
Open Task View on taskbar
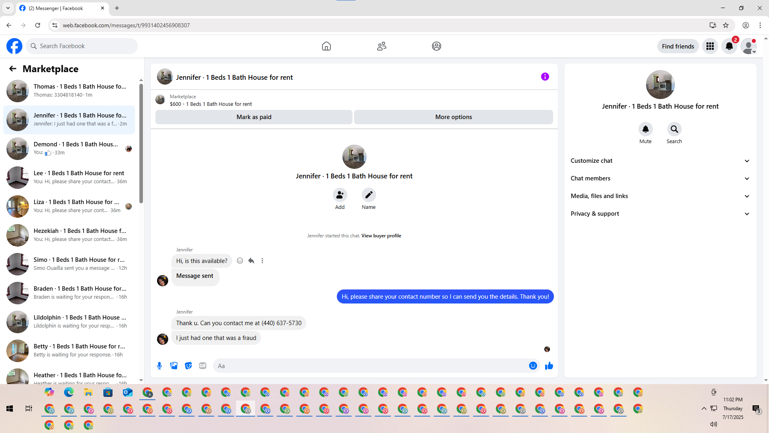coord(29,409)
